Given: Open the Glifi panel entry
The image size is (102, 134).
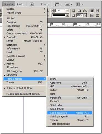Looking at the screenshot, I should (70, 86).
